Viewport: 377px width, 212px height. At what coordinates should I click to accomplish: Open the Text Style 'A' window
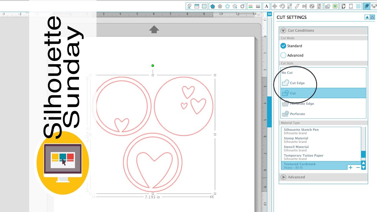click(266, 6)
